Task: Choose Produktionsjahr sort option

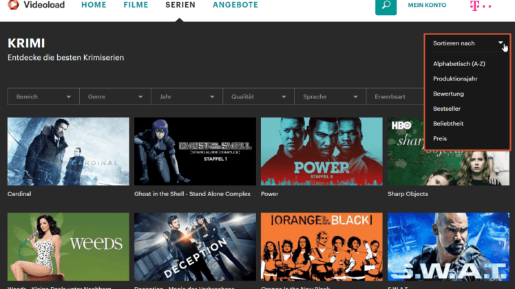Action: pyautogui.click(x=455, y=79)
